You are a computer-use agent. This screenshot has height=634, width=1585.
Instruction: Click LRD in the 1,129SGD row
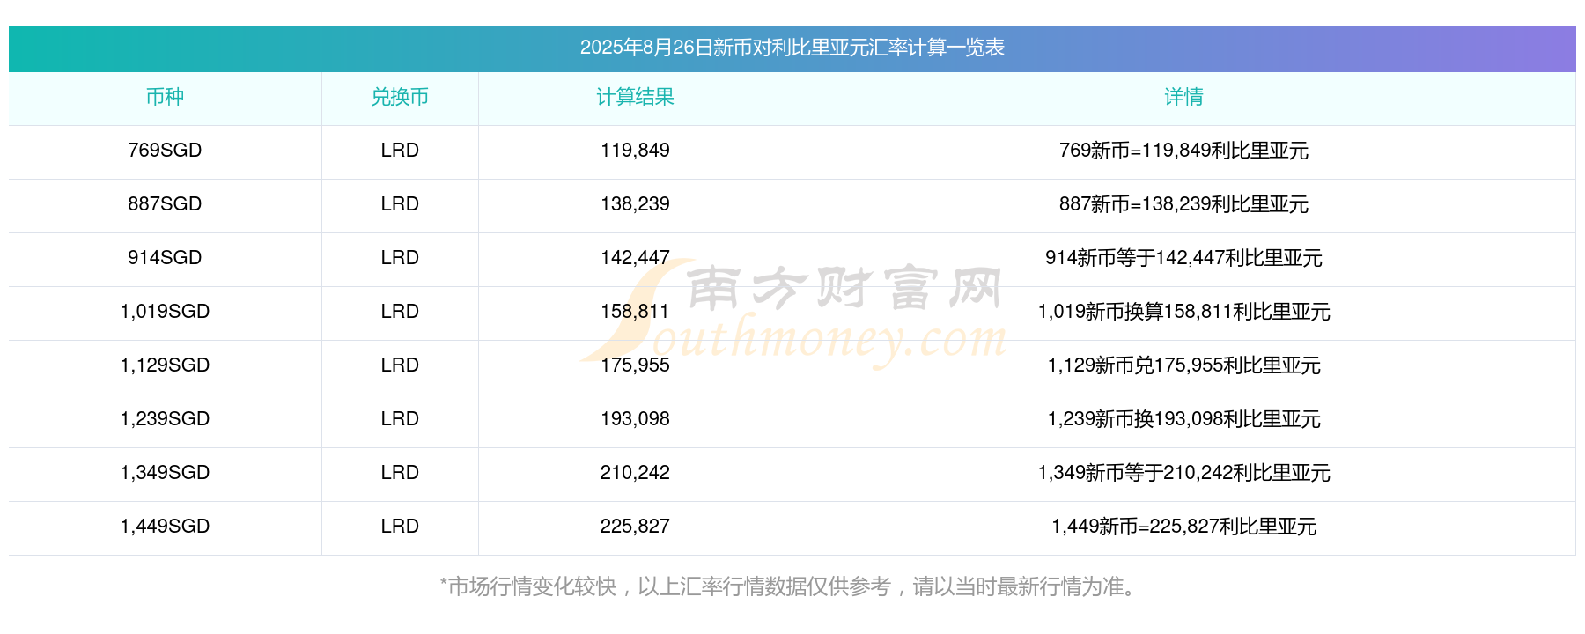tap(400, 365)
